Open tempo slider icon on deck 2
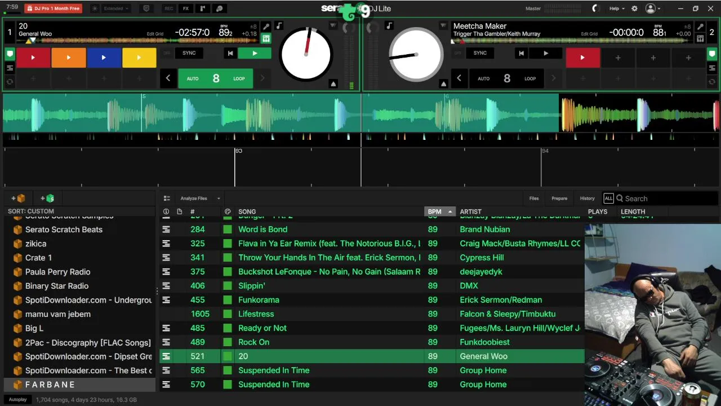The image size is (721, 406). point(700,38)
